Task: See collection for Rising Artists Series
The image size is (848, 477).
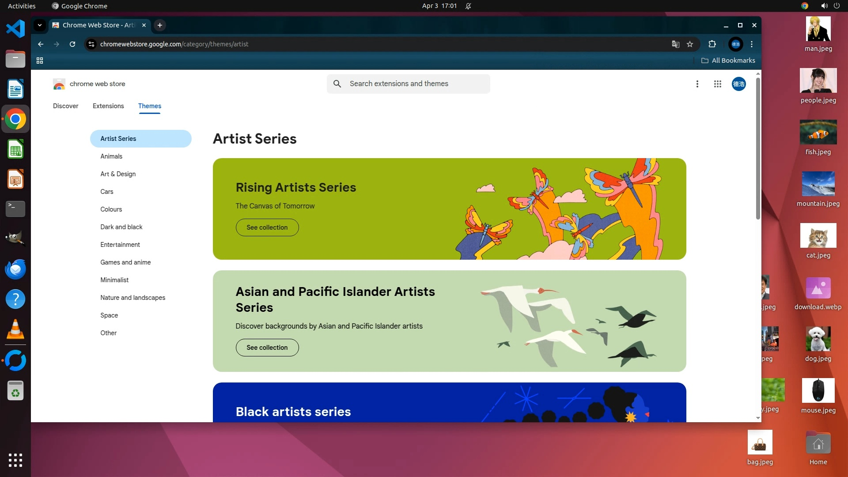Action: coord(267,227)
